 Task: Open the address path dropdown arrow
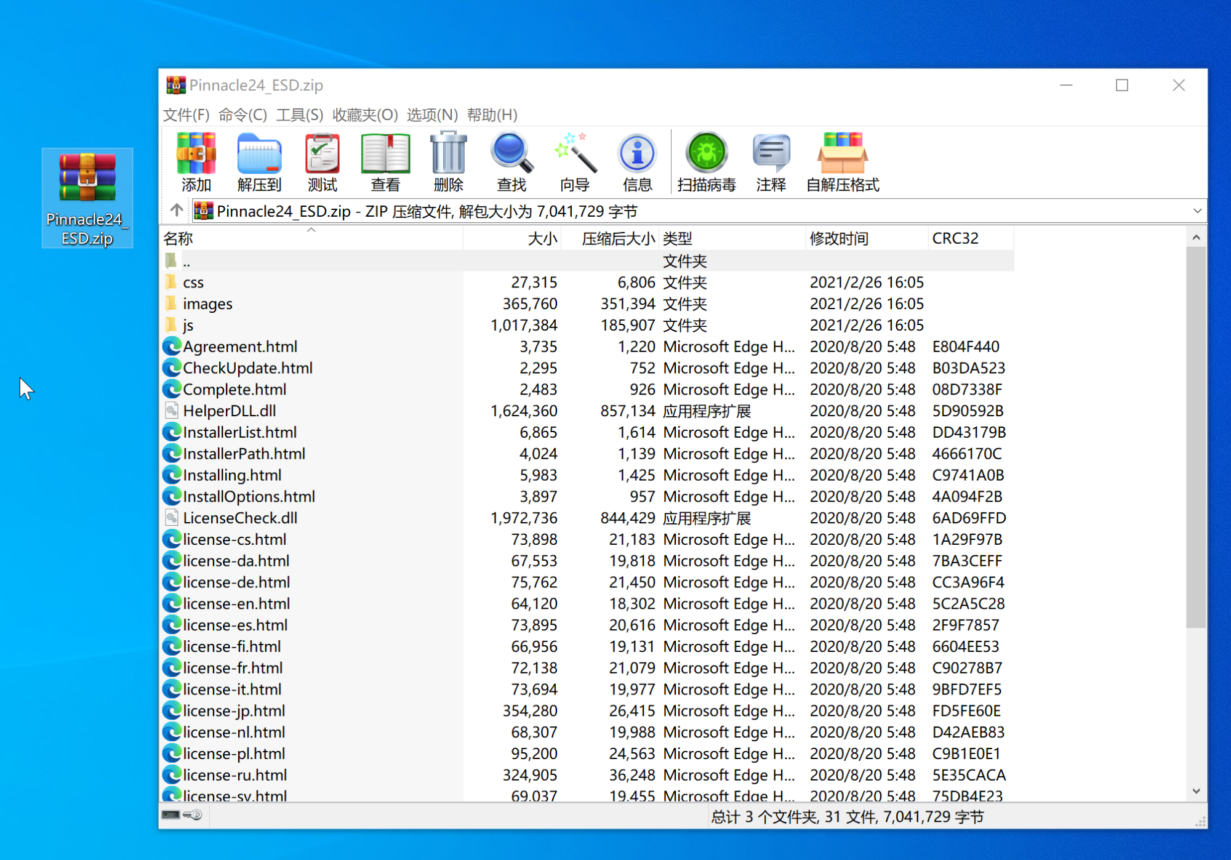1197,211
